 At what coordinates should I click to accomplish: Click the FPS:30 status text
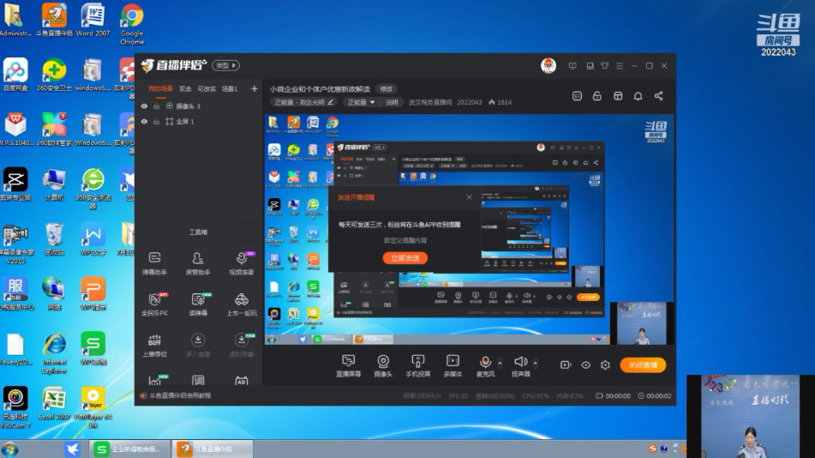458,395
